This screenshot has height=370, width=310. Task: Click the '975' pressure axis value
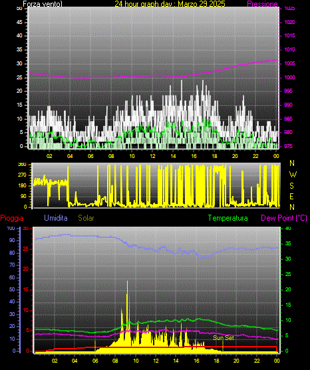pos(288,146)
